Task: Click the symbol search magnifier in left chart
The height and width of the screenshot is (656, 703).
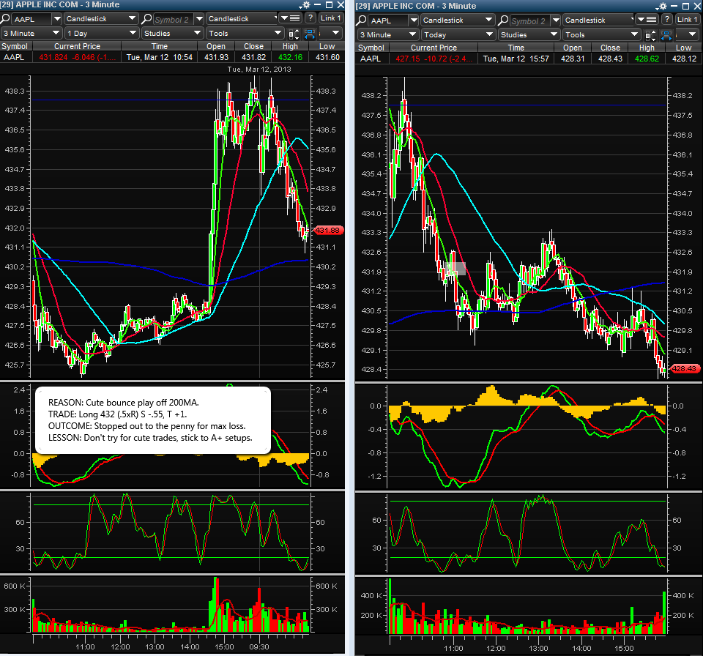Action: [x=5, y=19]
